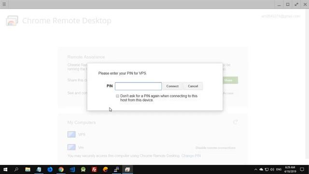The height and width of the screenshot is (174, 309).
Task: Show hidden system tray icons
Action: (x=255, y=170)
